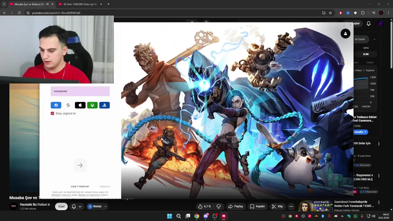Click the profile icon on the Riot splash art

point(345,33)
